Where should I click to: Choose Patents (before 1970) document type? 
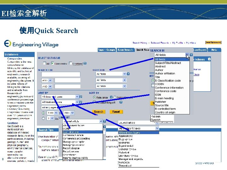pyautogui.click(x=83, y=158)
